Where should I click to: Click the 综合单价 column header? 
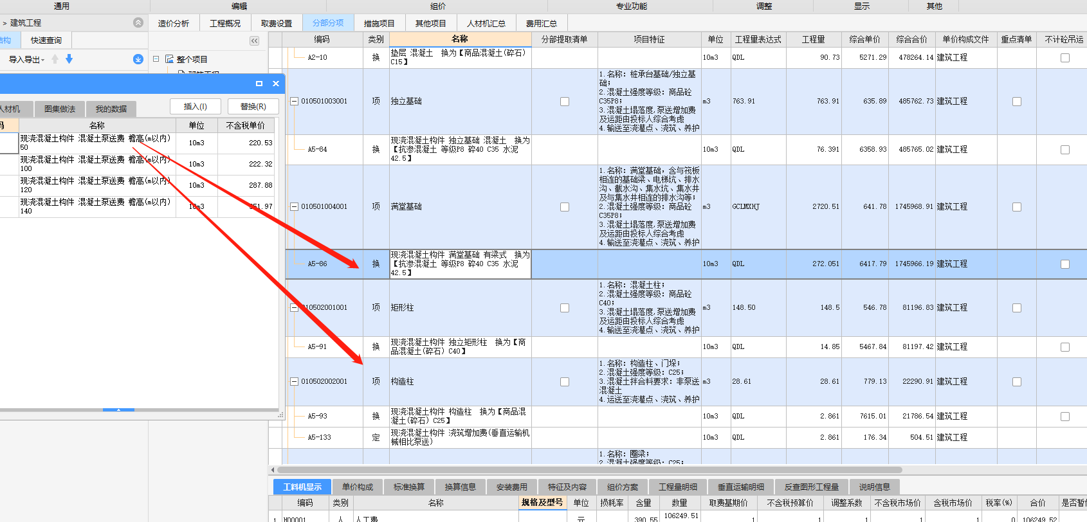pos(864,39)
